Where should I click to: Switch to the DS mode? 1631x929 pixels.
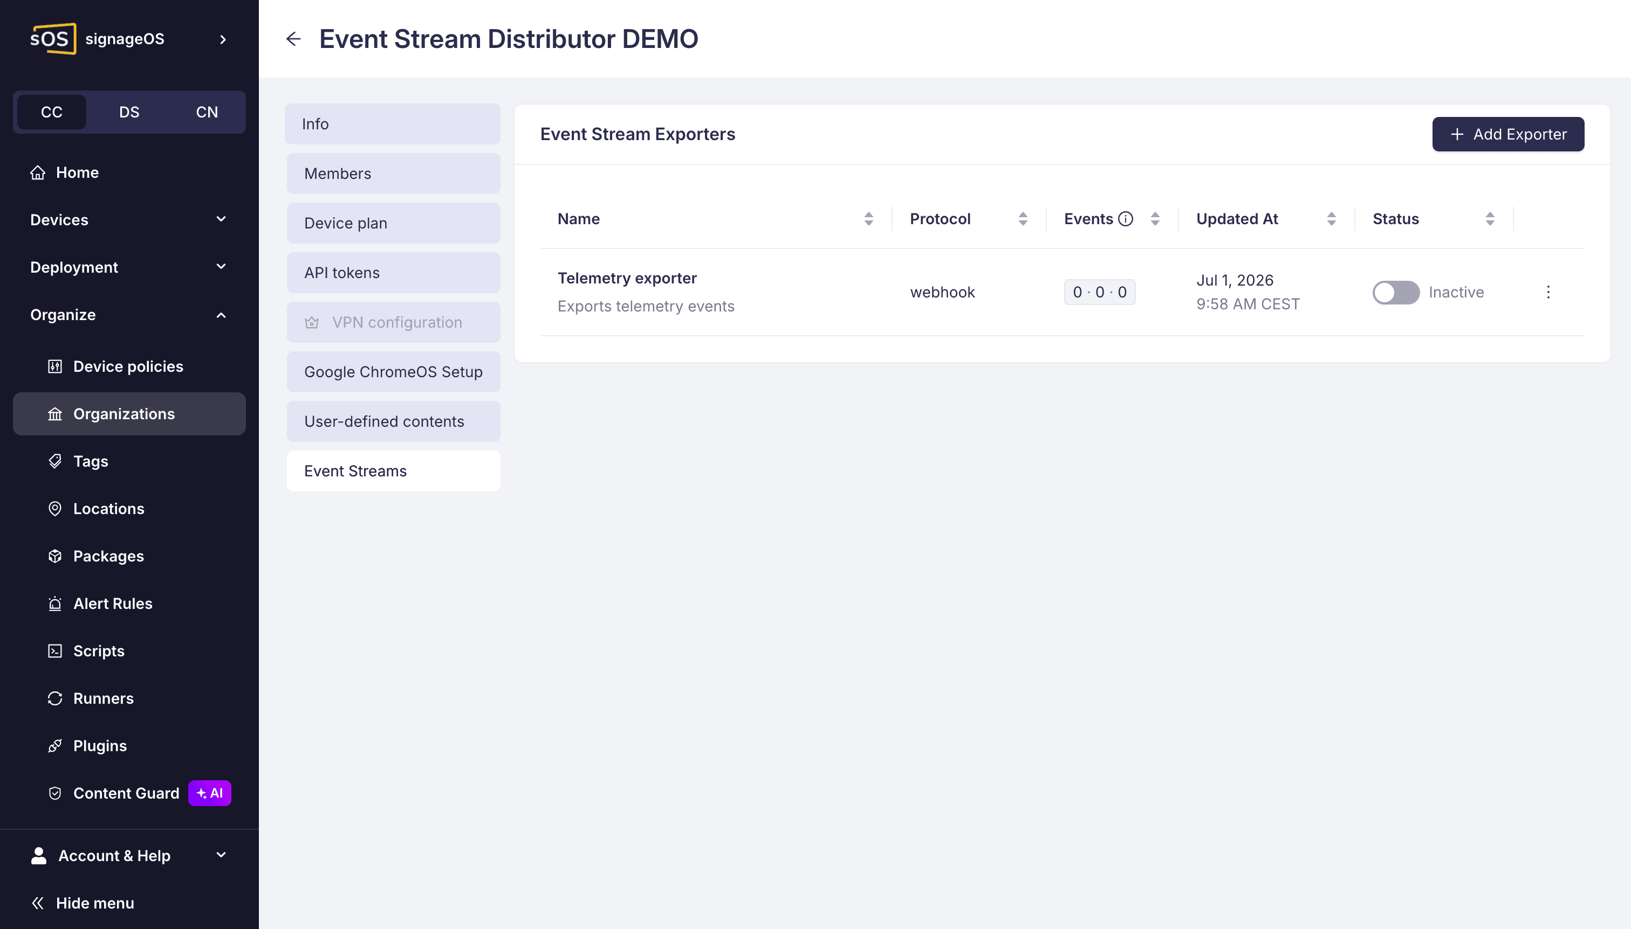coord(129,112)
